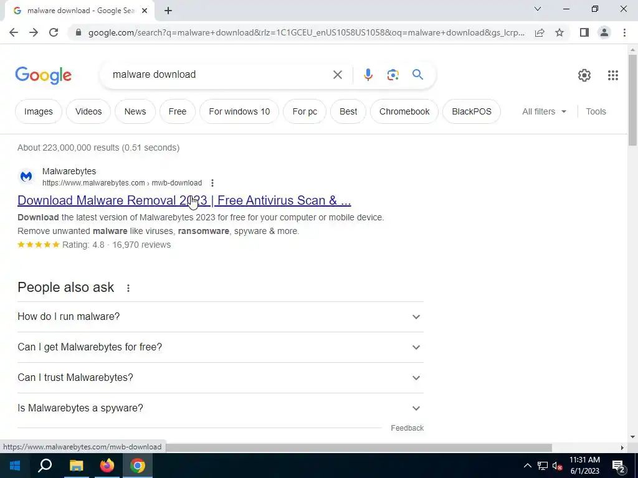Go forward with the browser forward arrow

pos(34,32)
